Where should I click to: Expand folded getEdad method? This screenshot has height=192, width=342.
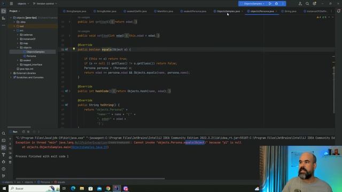pos(69,22)
